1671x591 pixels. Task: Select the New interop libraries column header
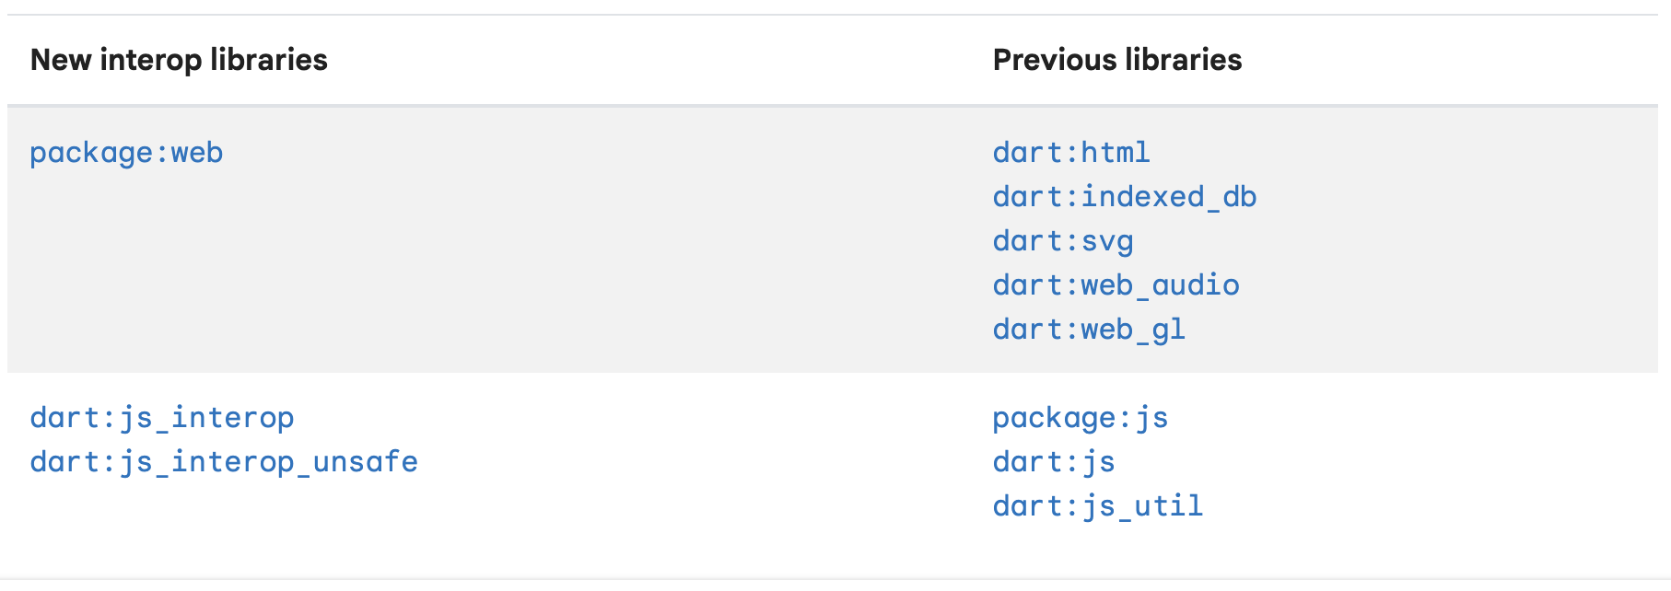click(x=179, y=60)
